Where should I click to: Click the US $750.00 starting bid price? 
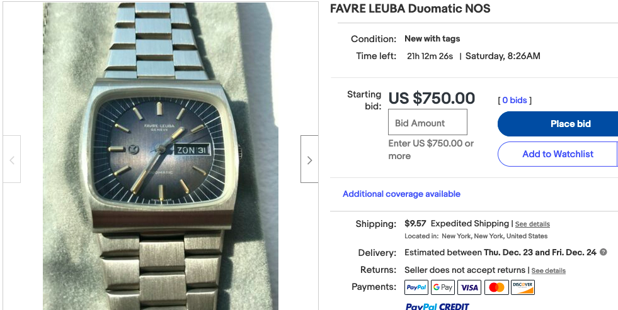[x=432, y=98]
